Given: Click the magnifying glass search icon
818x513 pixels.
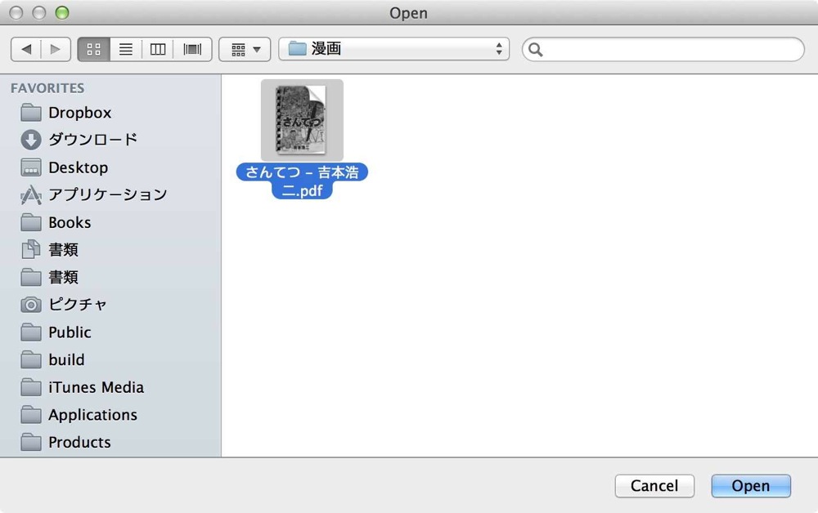Looking at the screenshot, I should click(x=535, y=50).
